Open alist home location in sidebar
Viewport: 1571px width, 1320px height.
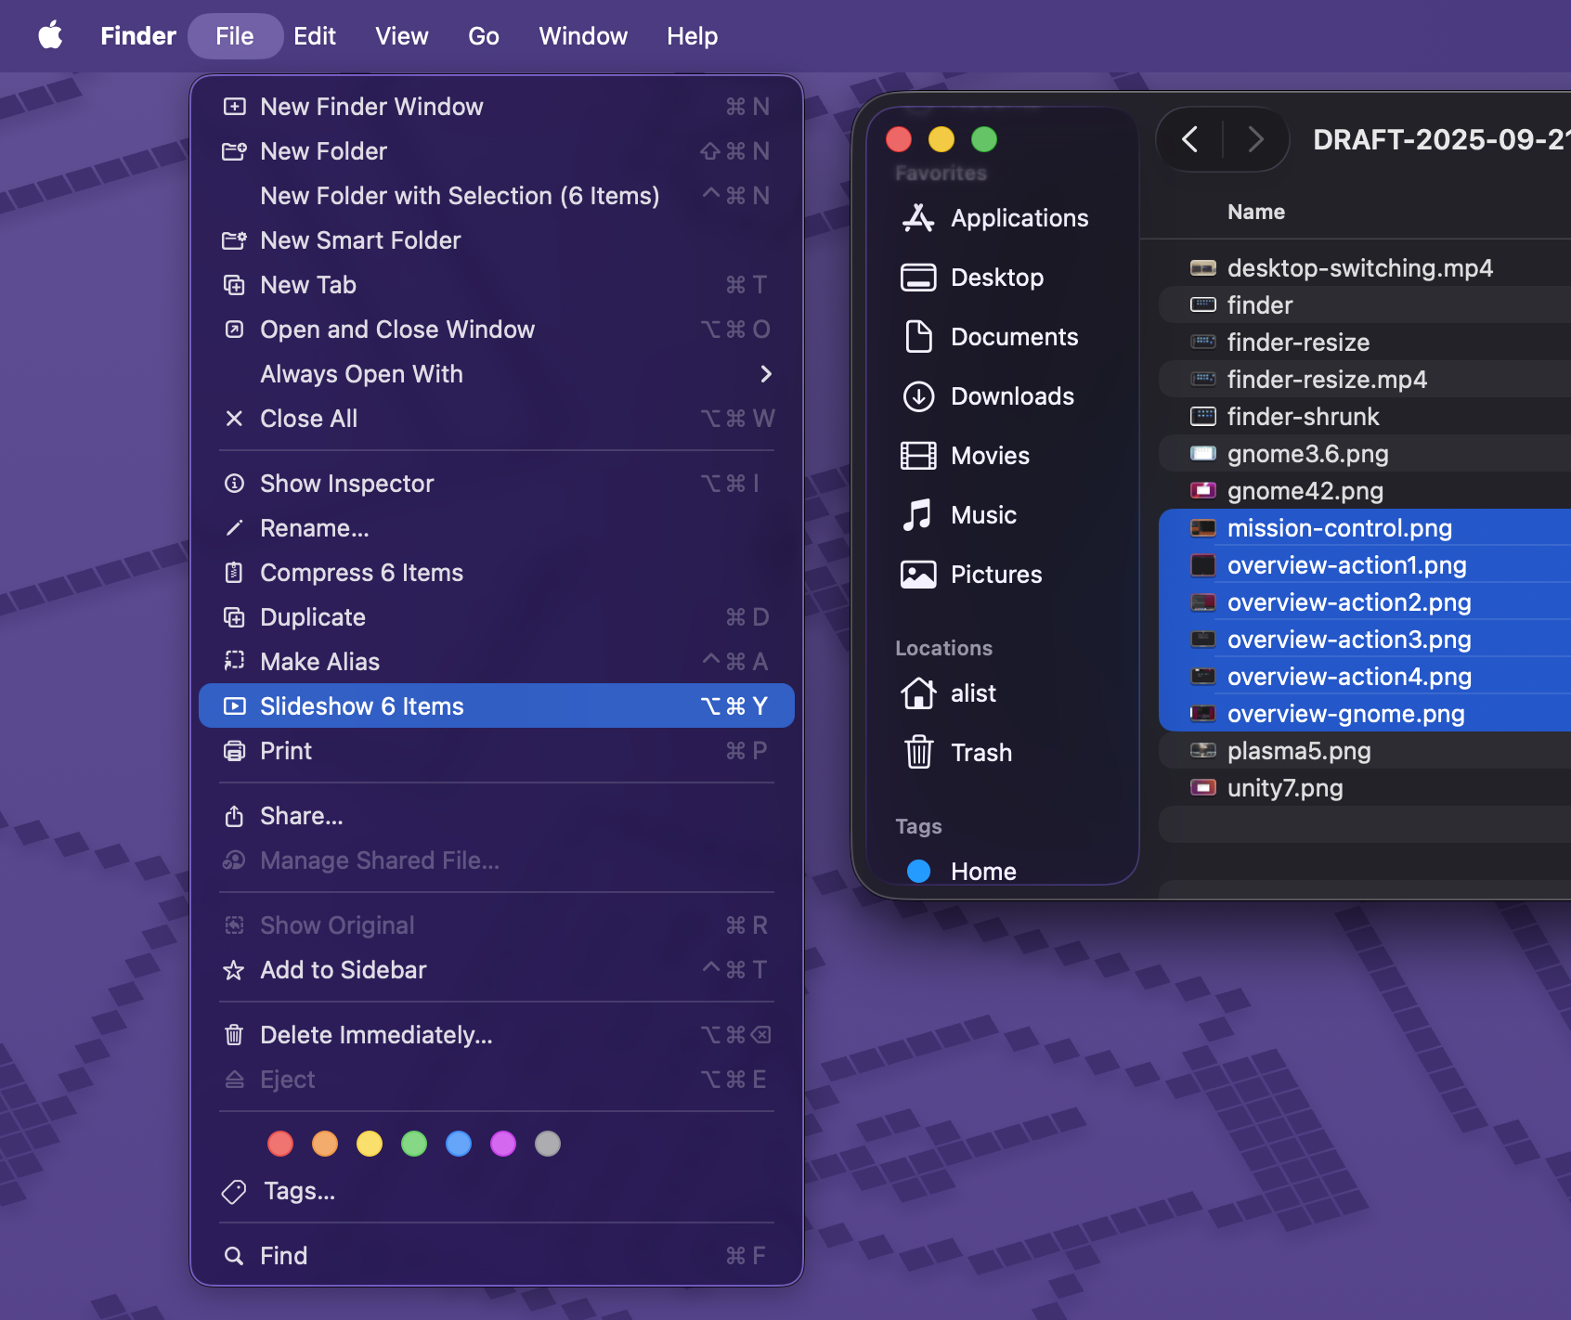click(x=972, y=693)
